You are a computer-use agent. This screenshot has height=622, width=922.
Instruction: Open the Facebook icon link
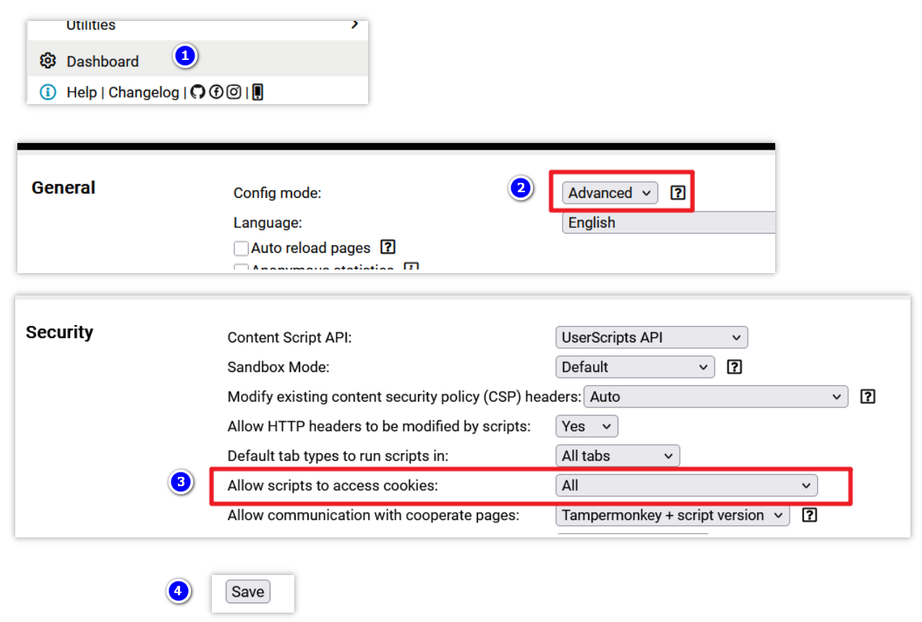[x=216, y=92]
